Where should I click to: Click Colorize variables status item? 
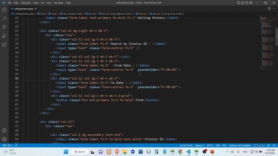(x=240, y=146)
